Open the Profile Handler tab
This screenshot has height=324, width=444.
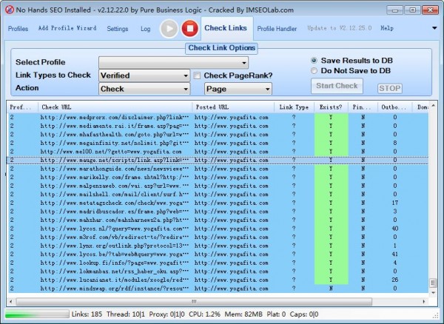point(277,29)
